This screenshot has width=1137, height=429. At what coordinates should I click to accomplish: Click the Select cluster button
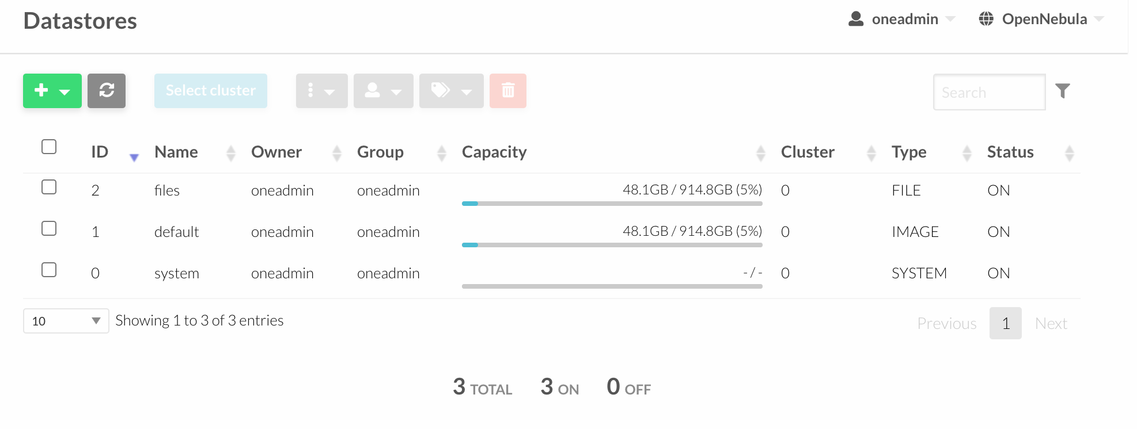210,90
